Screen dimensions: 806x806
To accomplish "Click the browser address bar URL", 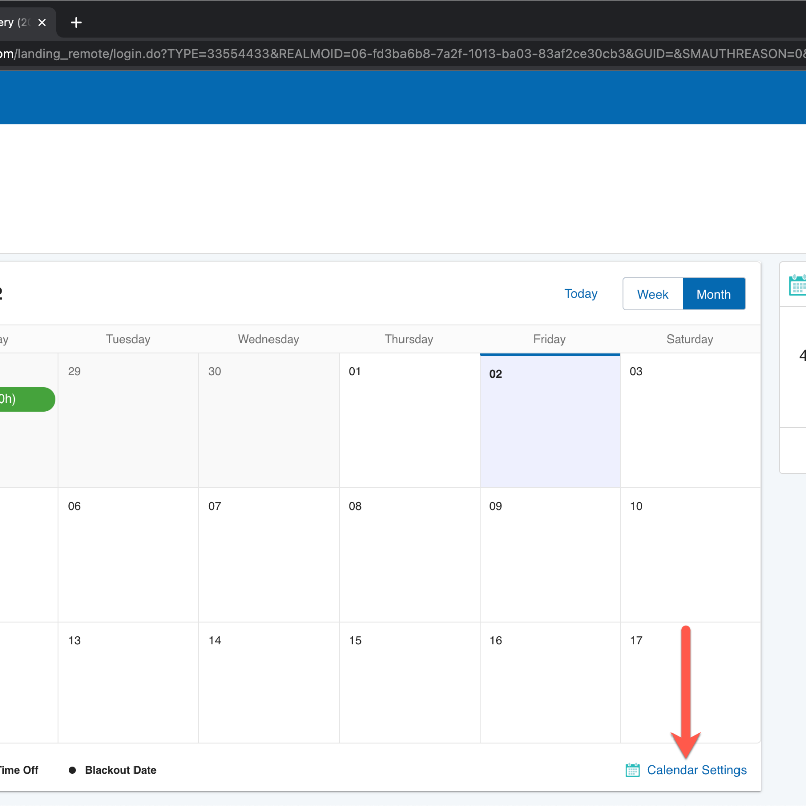I will 403,54.
